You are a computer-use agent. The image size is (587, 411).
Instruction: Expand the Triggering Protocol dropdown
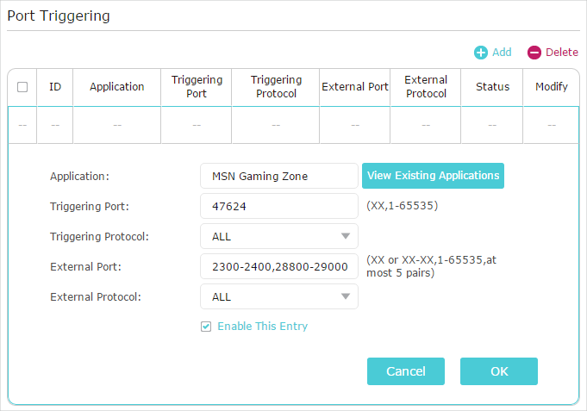pyautogui.click(x=278, y=236)
